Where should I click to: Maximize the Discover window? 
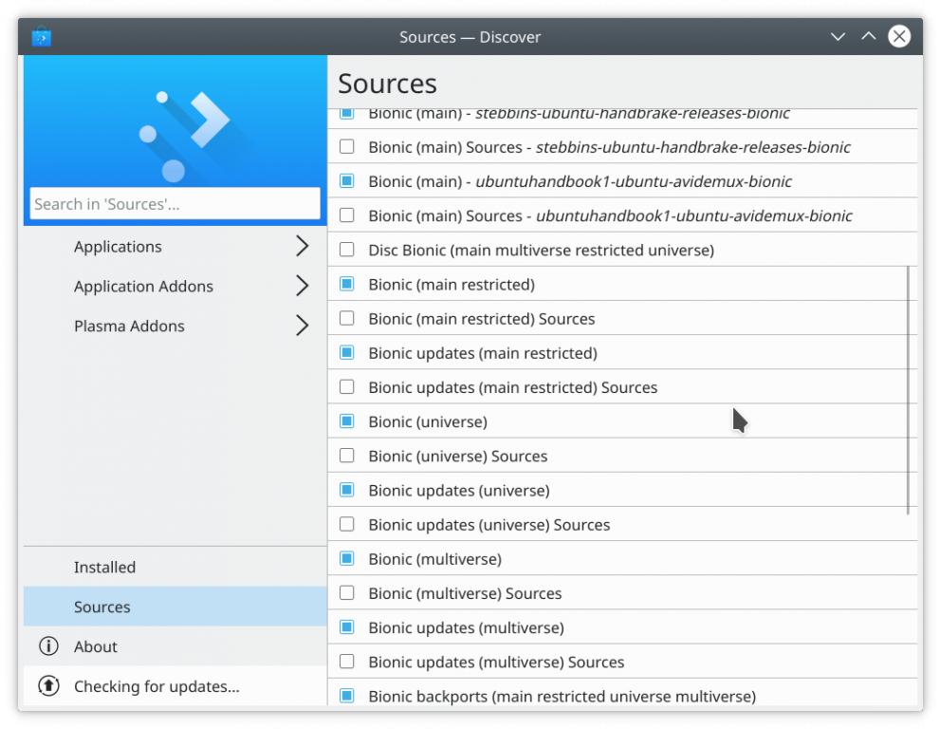[868, 37]
